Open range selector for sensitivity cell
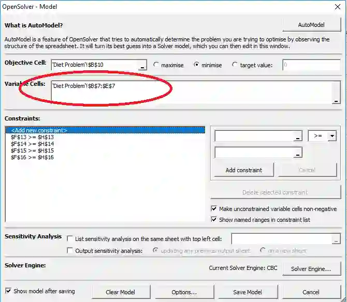 coord(336,239)
